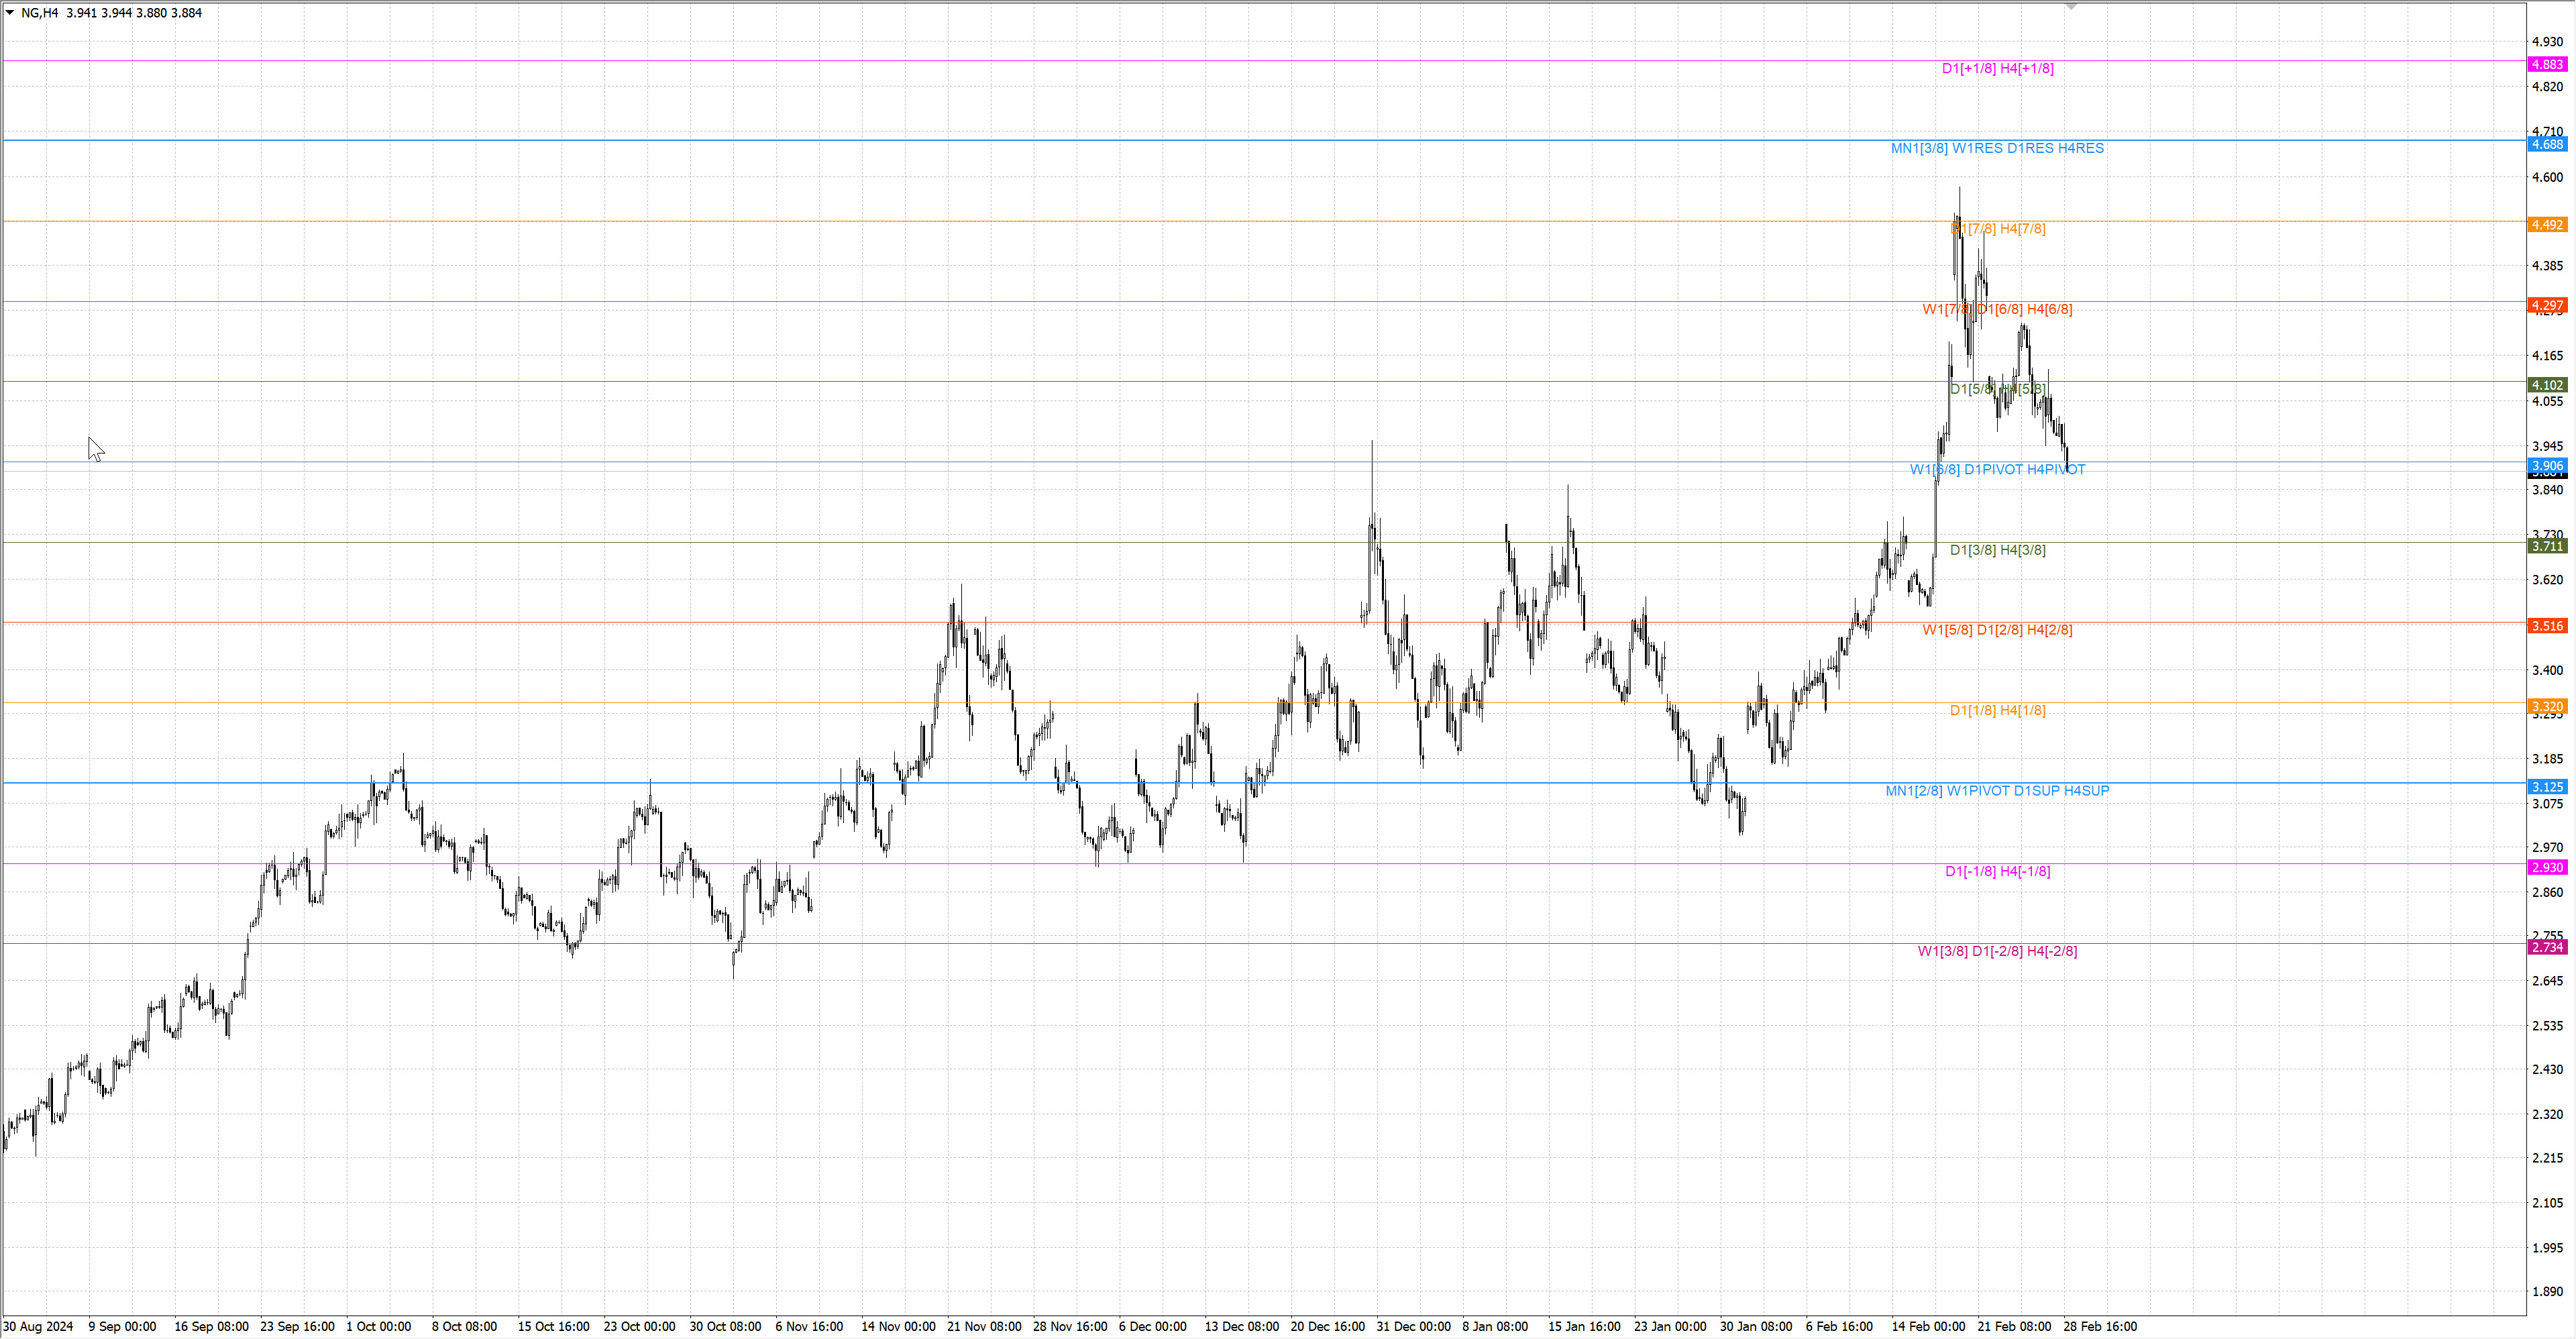Click the NG,H4 symbol title text
This screenshot has height=1339, width=2576.
tap(40, 13)
